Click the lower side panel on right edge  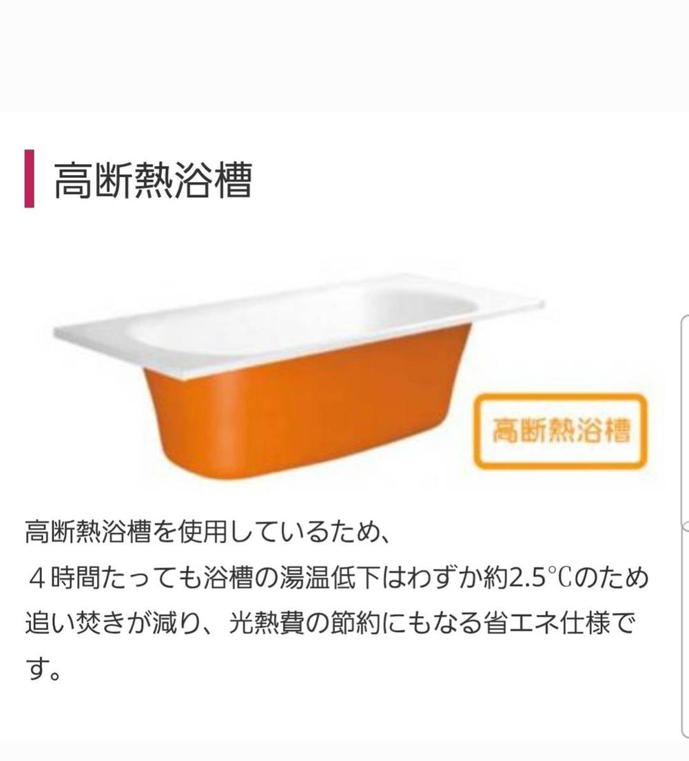click(685, 633)
